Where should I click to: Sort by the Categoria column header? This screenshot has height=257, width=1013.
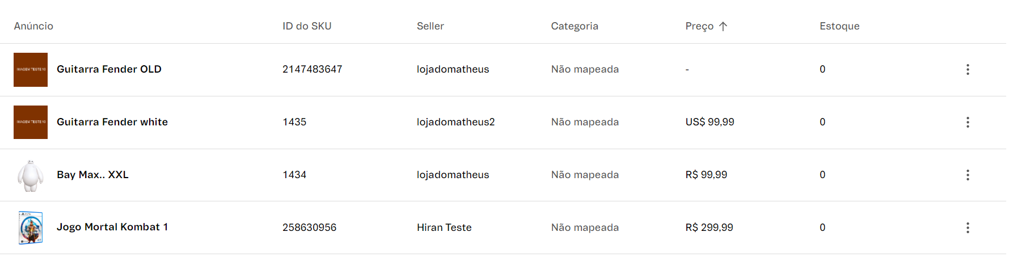point(574,26)
